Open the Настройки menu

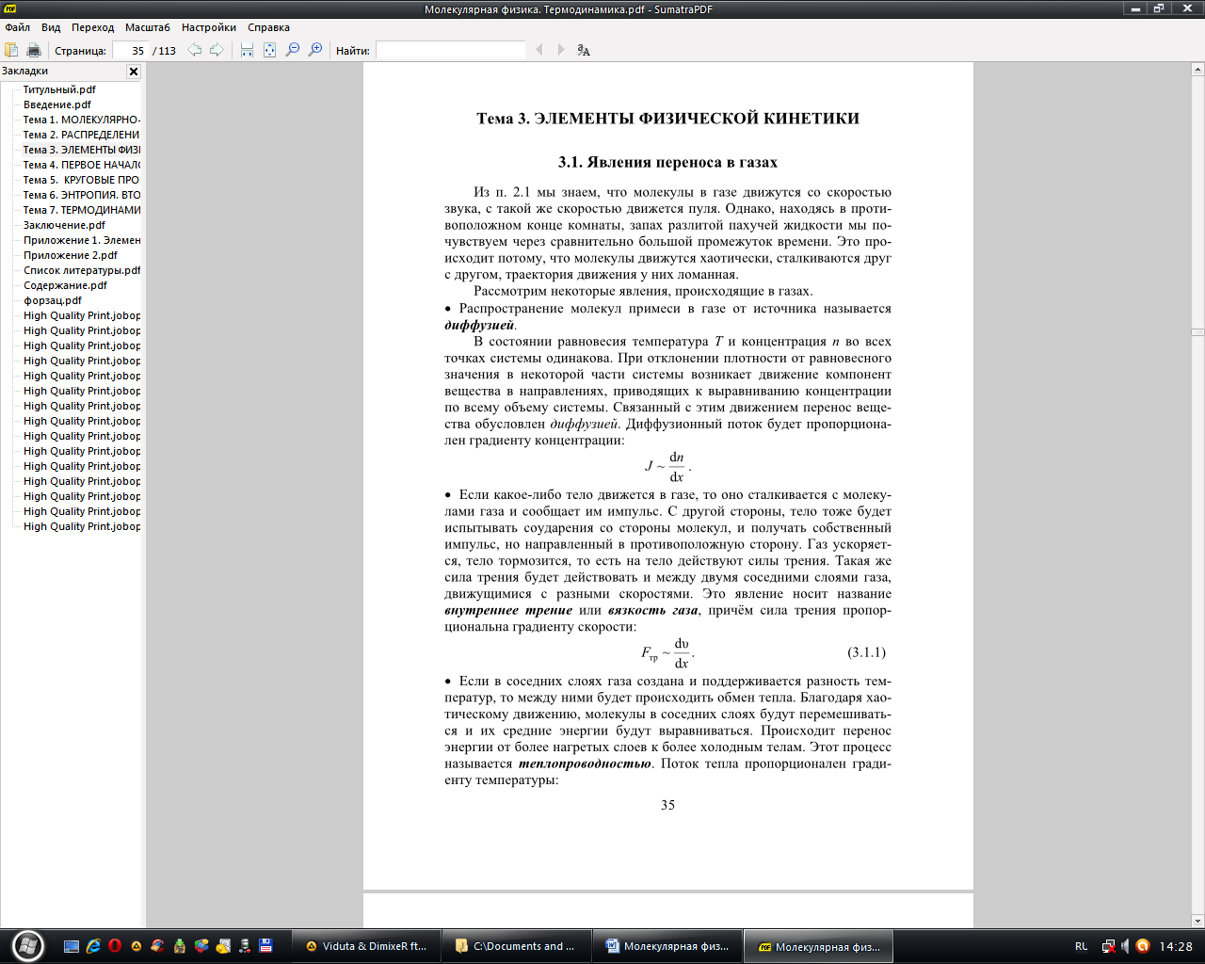[209, 27]
